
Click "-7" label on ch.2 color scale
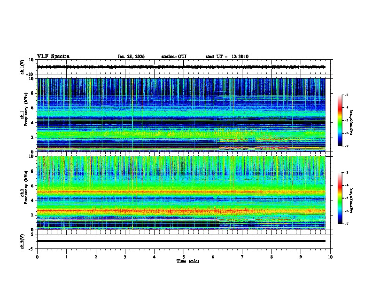tap(347, 224)
